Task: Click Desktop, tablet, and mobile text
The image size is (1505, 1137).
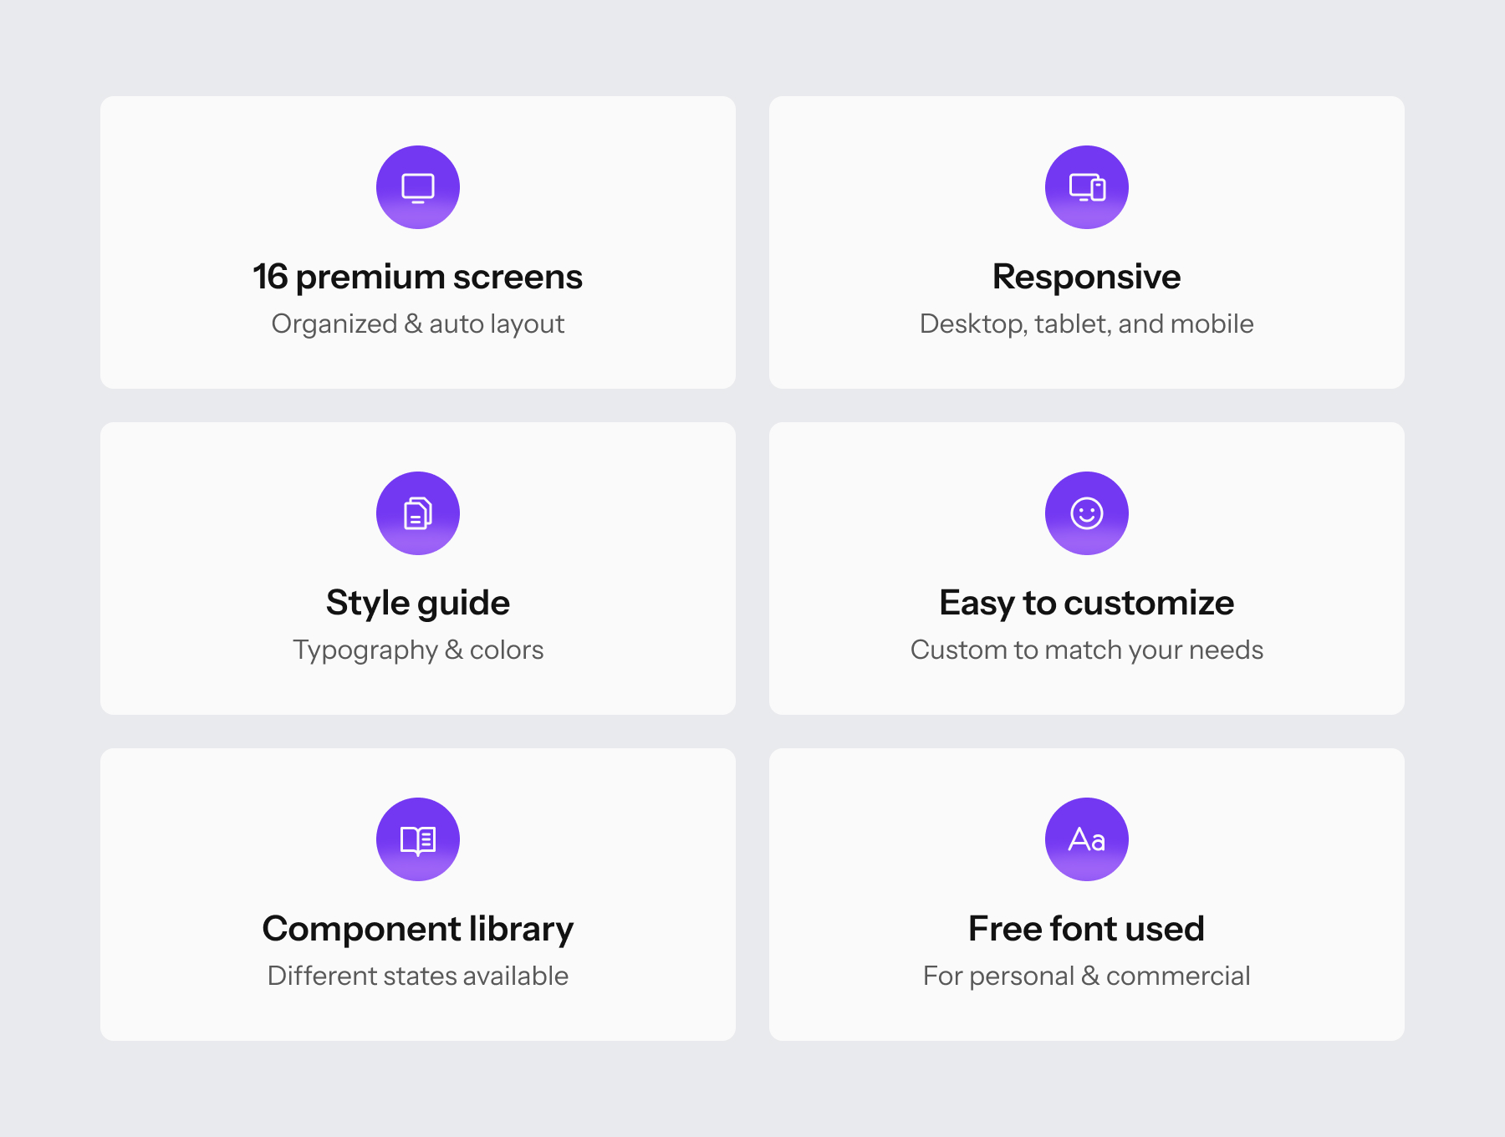Action: (x=1087, y=324)
